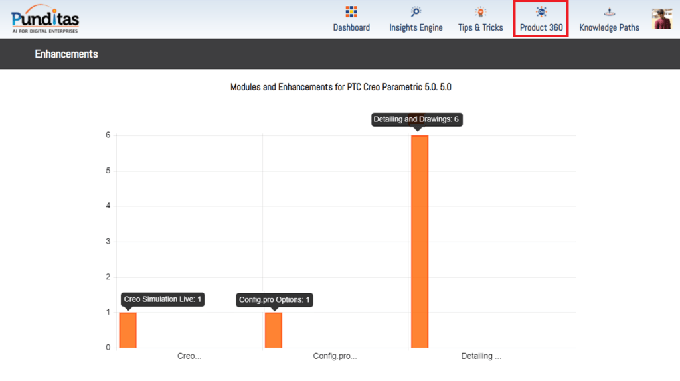Click the Punditas logo
Viewport: 680px width, 381px height.
pos(44,19)
